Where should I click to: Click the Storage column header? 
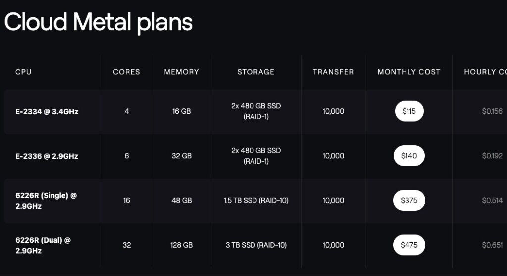pos(255,72)
